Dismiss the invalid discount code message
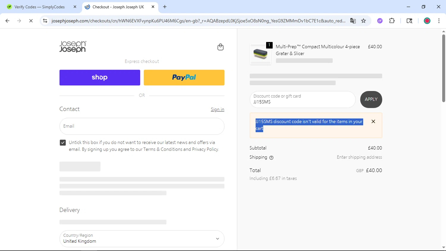Image resolution: width=446 pixels, height=251 pixels. coord(373,121)
